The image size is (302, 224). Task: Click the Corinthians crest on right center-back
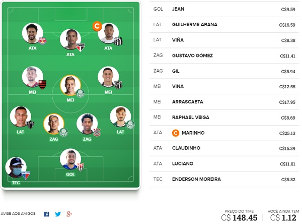pos(97,132)
